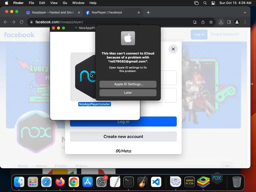256x192 pixels.
Task: Open the Edit menu
Action: [42, 3]
